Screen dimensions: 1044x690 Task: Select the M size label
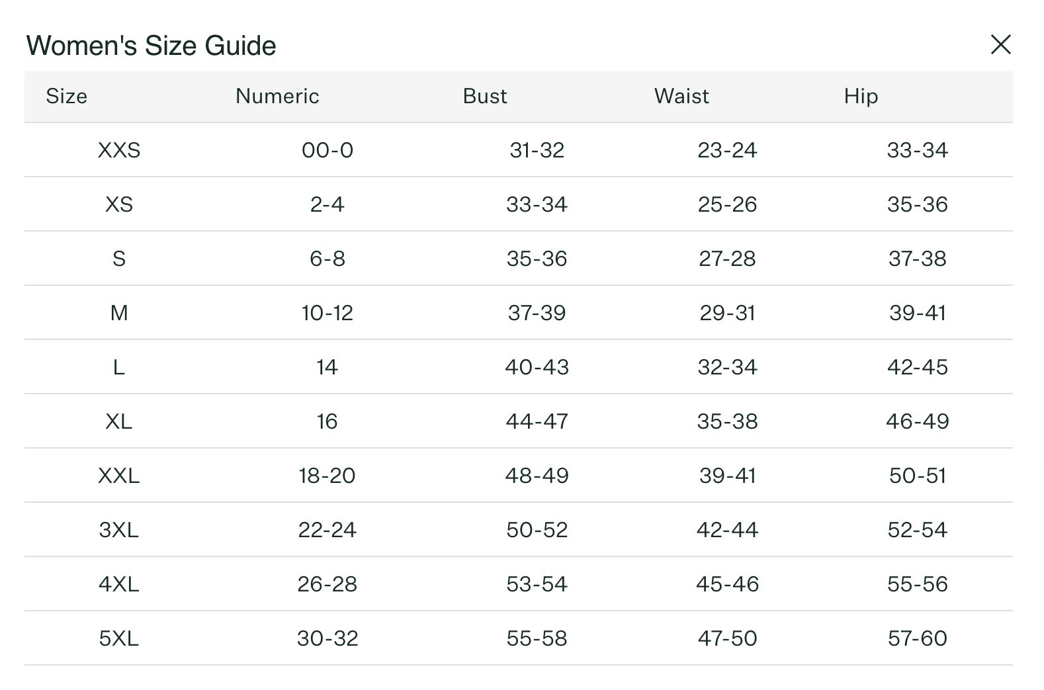pos(119,313)
